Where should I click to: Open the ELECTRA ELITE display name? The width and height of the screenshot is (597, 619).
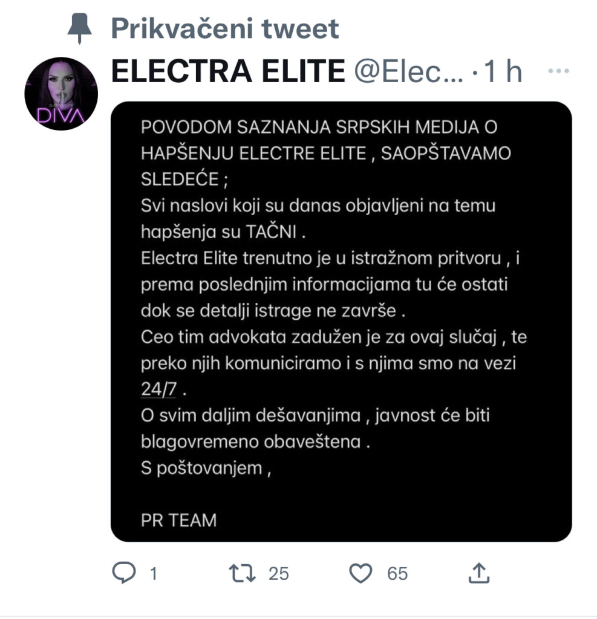(x=229, y=71)
